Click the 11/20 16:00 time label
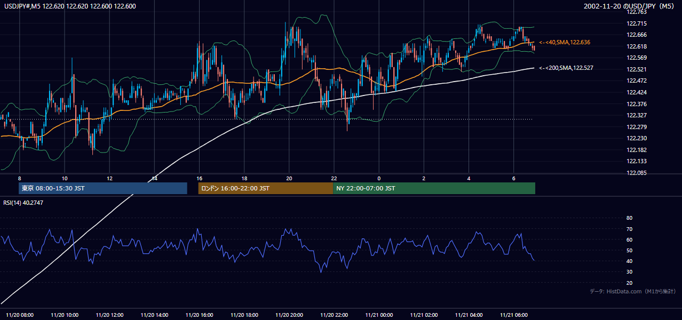Screen dimensions: 682x320 pyautogui.click(x=199, y=315)
